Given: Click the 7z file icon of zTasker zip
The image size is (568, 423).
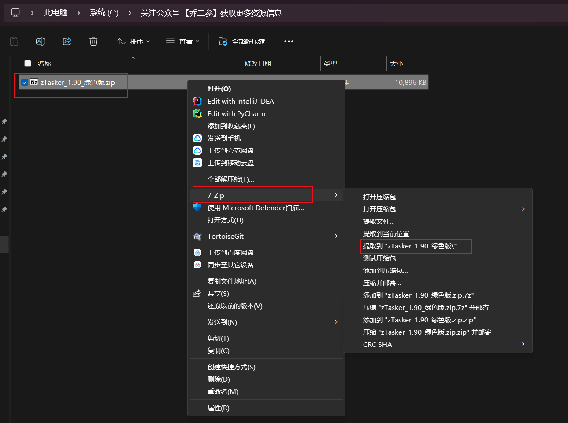Looking at the screenshot, I should (x=34, y=82).
